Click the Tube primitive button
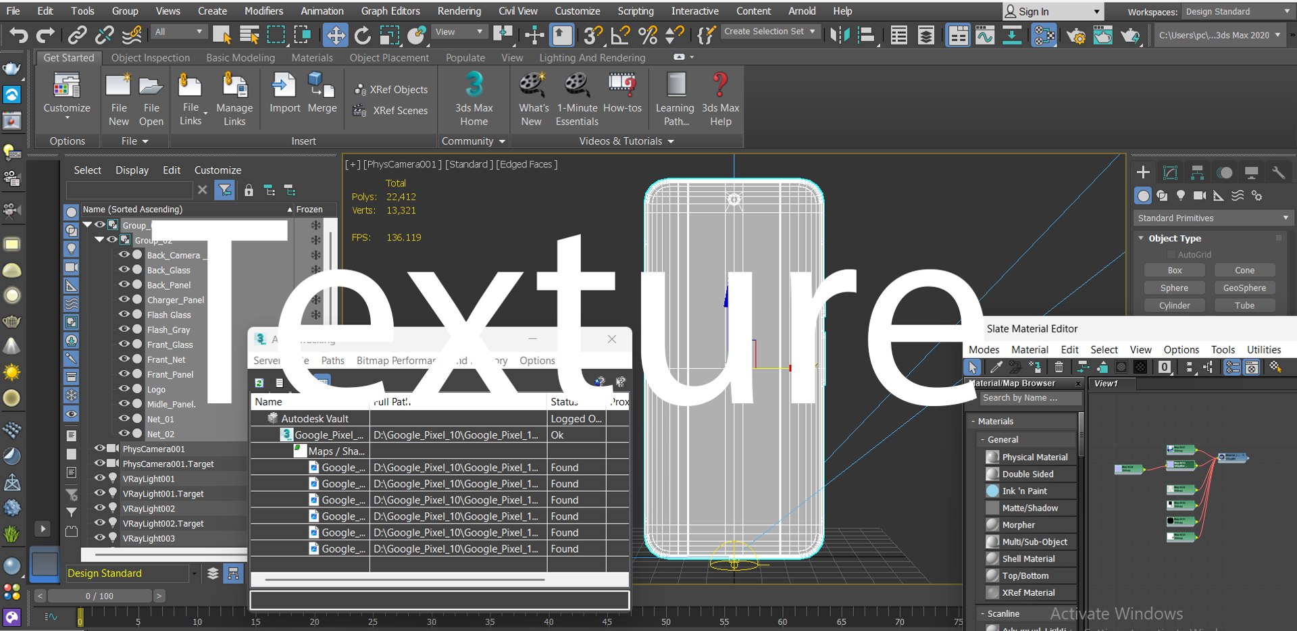 click(x=1244, y=305)
